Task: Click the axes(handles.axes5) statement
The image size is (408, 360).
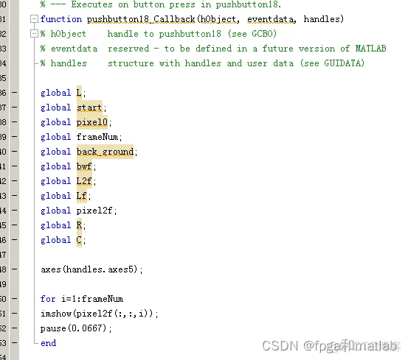Action: pyautogui.click(x=91, y=269)
